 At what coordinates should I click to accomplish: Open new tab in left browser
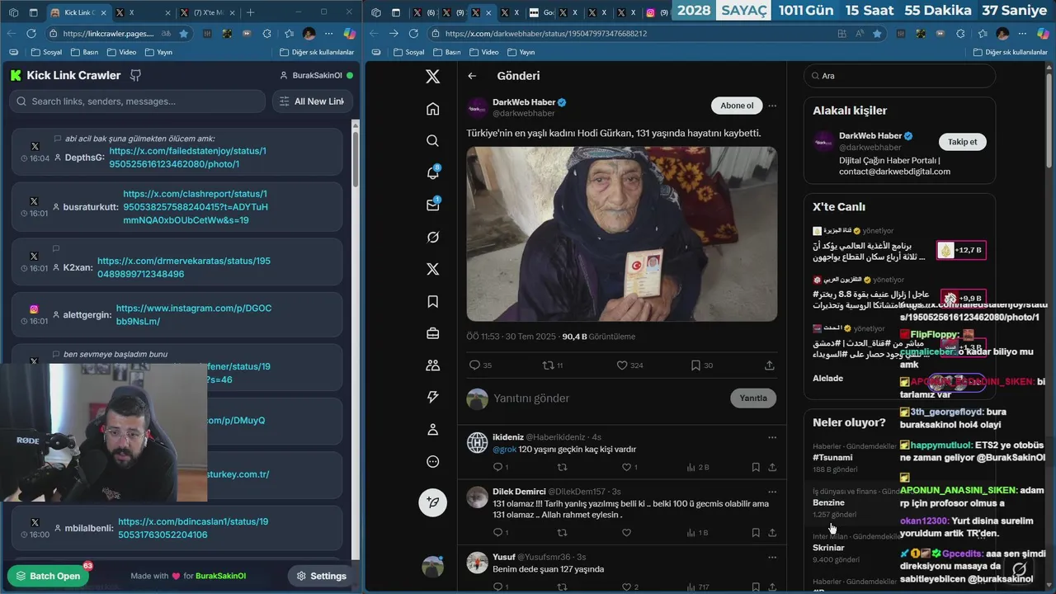pyautogui.click(x=250, y=12)
